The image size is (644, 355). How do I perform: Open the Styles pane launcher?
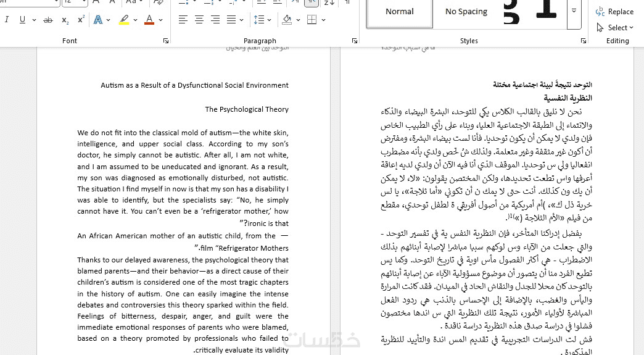point(583,41)
